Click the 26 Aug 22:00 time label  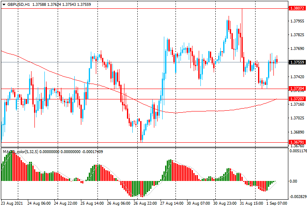point(145,203)
